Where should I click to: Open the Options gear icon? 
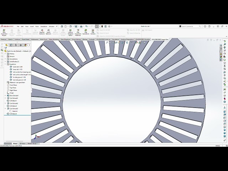coord(109,26)
